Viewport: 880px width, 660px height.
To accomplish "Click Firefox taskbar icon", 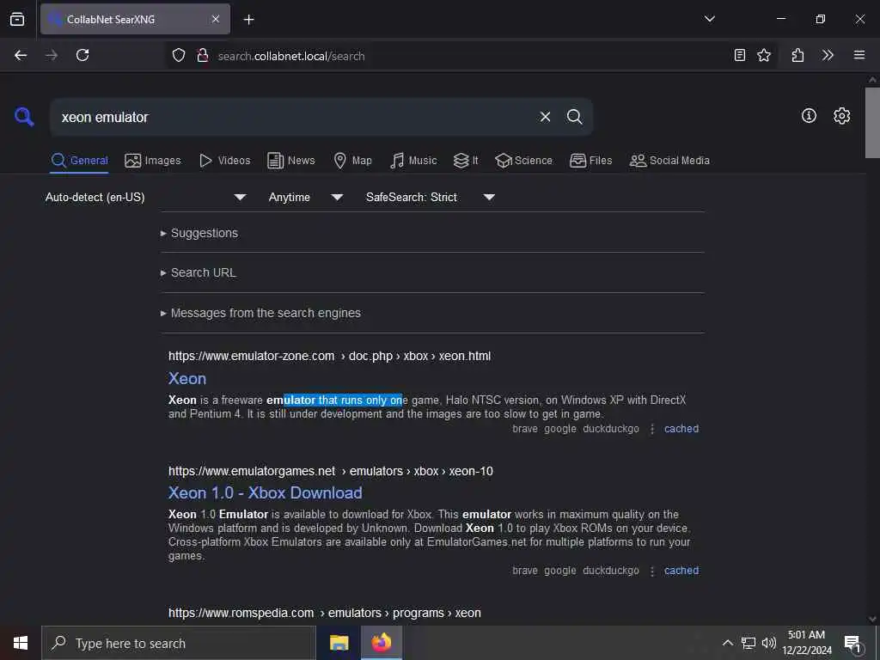I will [x=381, y=643].
